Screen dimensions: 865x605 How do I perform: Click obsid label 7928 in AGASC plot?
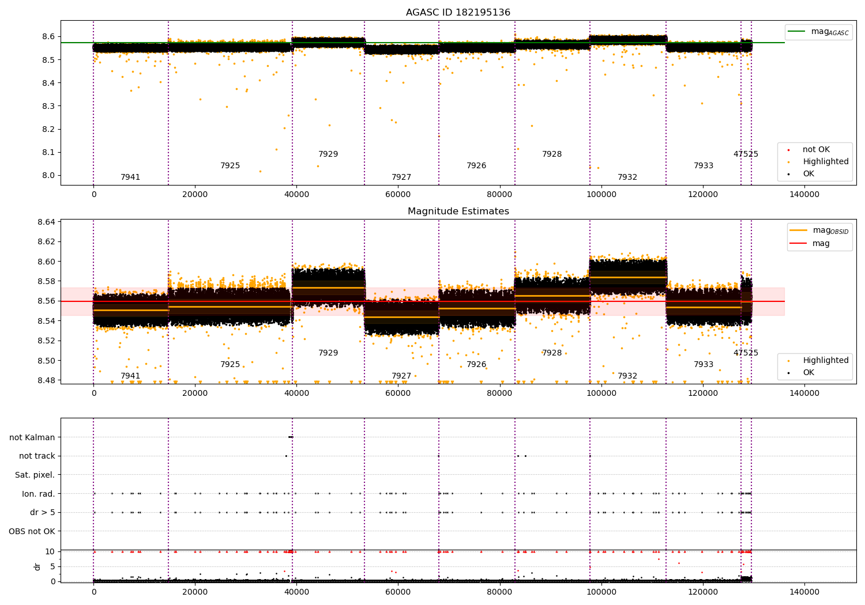[552, 154]
